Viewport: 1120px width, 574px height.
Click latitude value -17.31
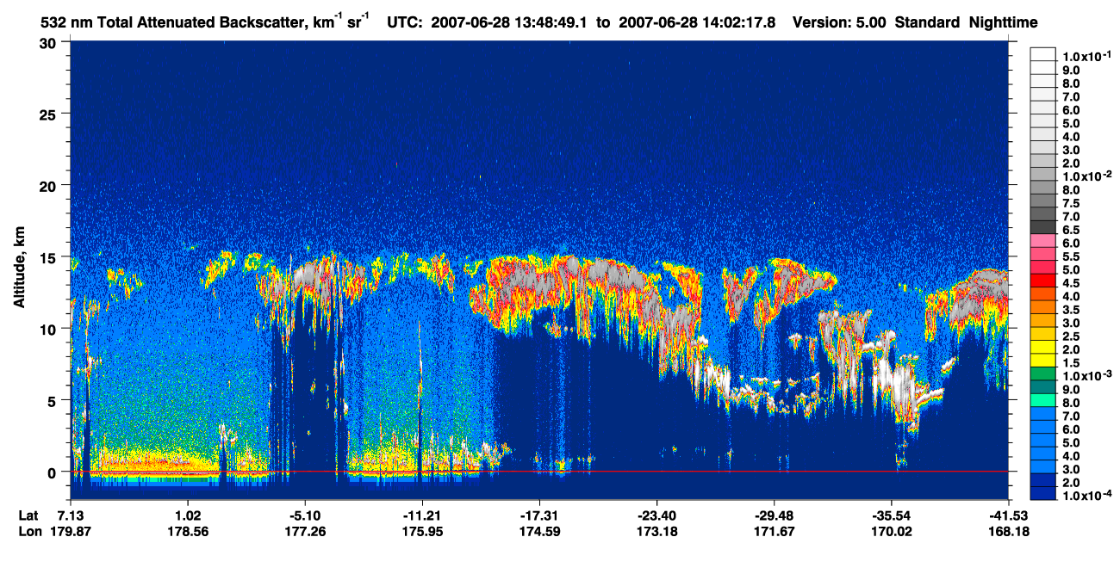(x=538, y=515)
